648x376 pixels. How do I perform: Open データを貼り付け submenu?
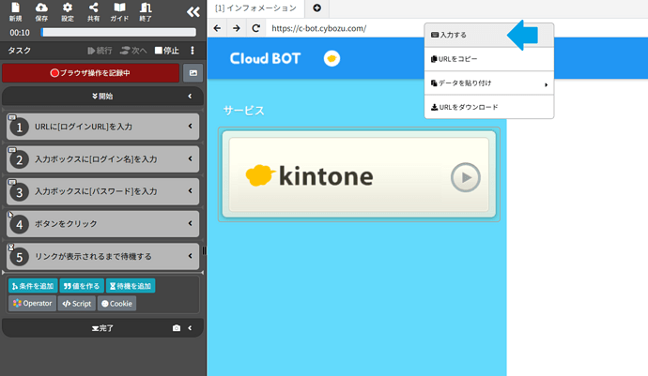pyautogui.click(x=489, y=83)
